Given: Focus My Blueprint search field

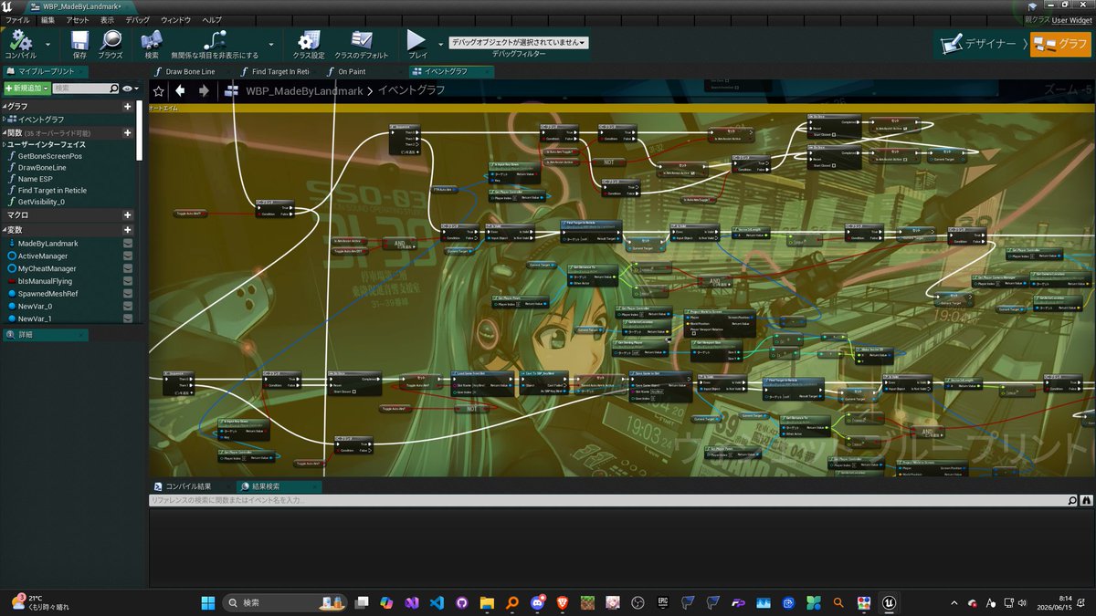Looking at the screenshot, I should tap(86, 89).
